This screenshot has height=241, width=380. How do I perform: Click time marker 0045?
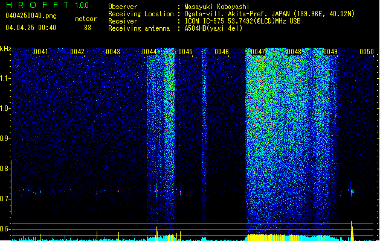[185, 52]
